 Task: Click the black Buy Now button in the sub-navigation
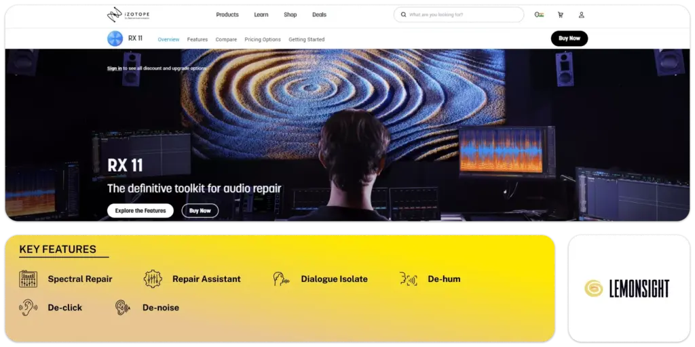(569, 39)
